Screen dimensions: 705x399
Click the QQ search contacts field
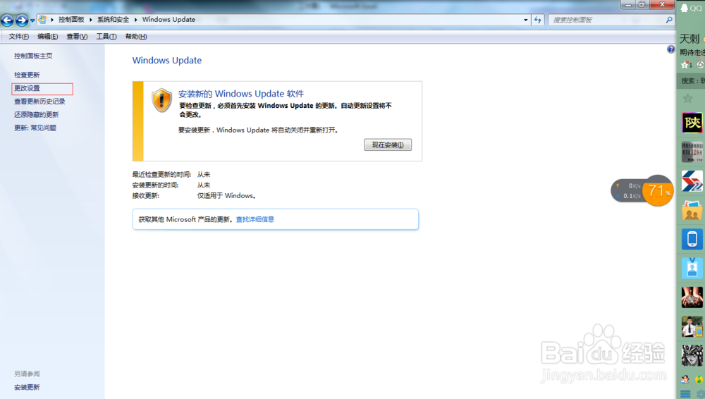click(x=692, y=80)
